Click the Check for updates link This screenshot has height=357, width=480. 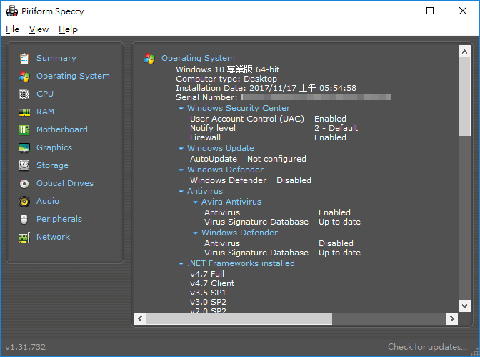(x=427, y=347)
